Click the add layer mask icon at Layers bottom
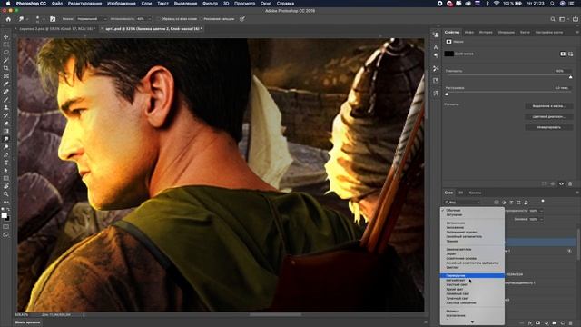Viewport: 581px width, 327px height. coord(538,323)
